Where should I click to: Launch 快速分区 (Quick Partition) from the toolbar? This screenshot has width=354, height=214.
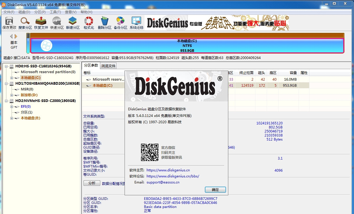tap(57, 22)
